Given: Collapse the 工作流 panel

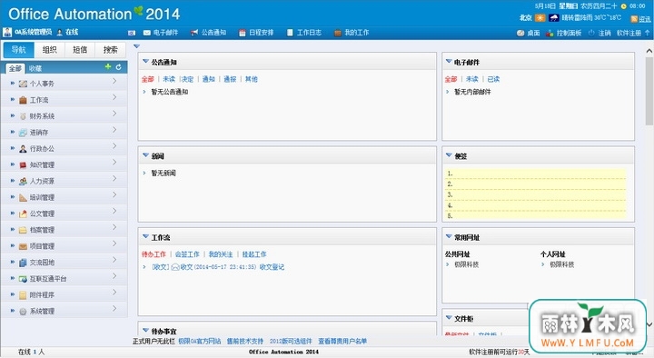Looking at the screenshot, I should [145, 236].
